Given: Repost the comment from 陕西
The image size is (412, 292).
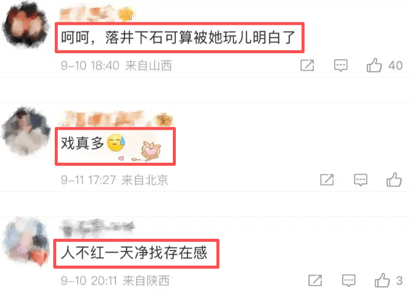Looking at the screenshot, I should [x=315, y=280].
